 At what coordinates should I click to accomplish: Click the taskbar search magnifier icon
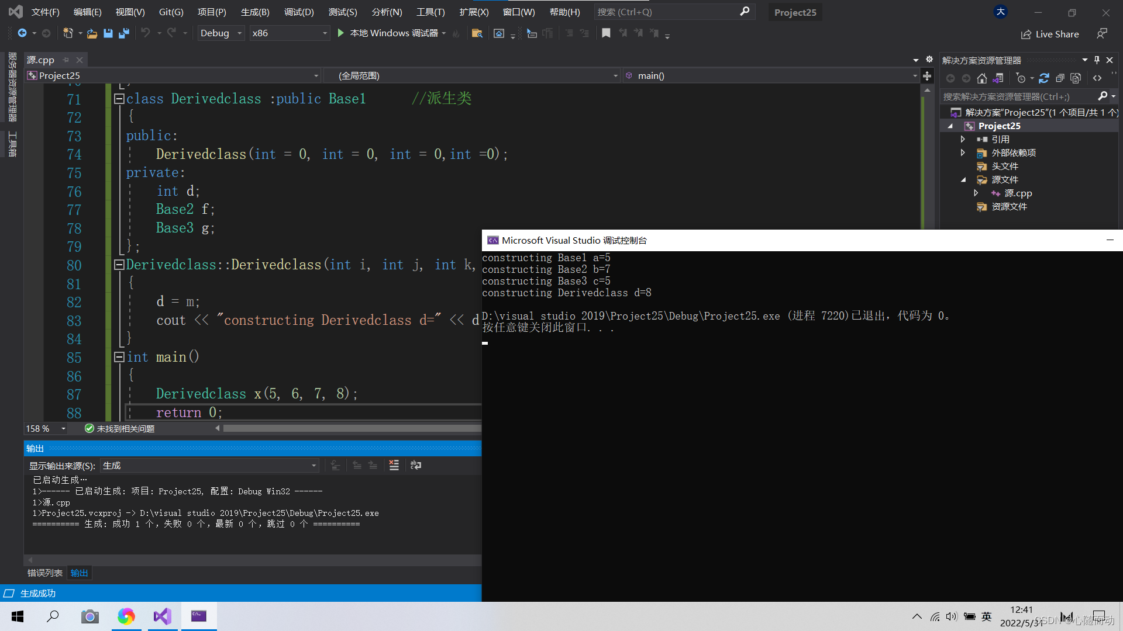point(53,616)
